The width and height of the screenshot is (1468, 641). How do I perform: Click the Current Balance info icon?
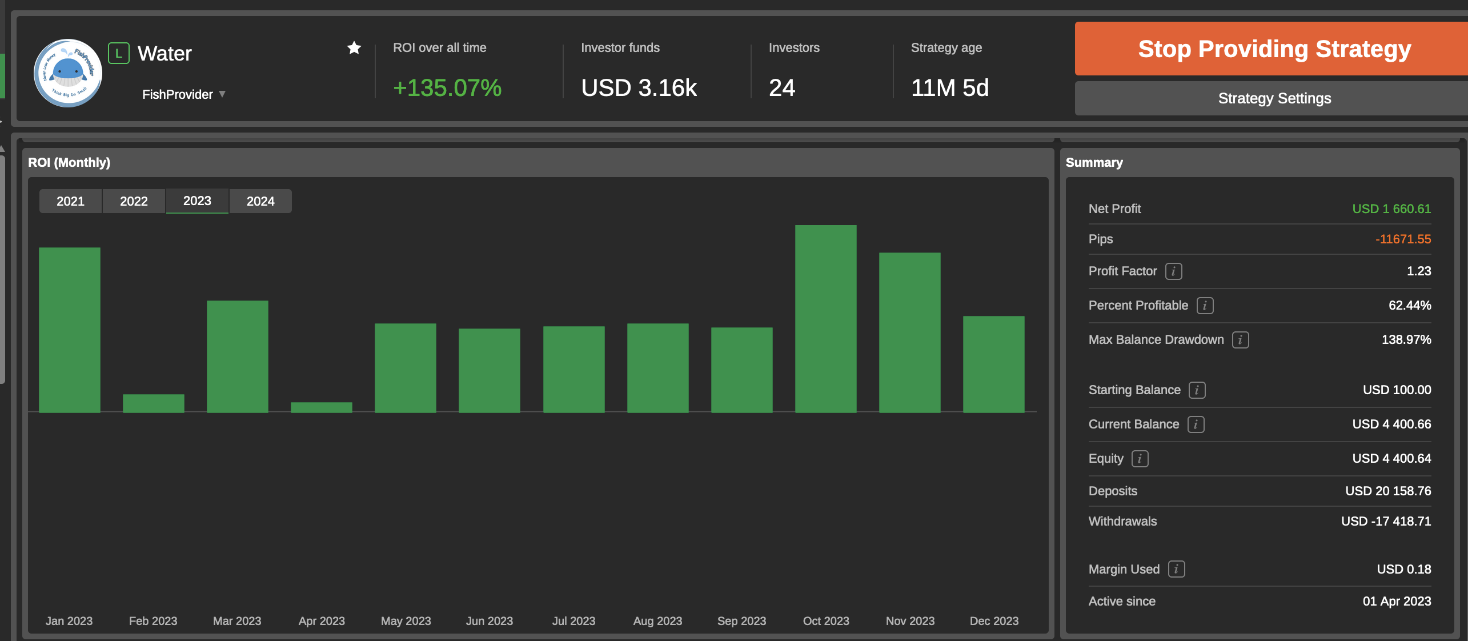click(1196, 424)
